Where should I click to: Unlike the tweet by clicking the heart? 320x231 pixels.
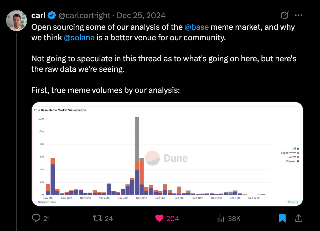(159, 218)
